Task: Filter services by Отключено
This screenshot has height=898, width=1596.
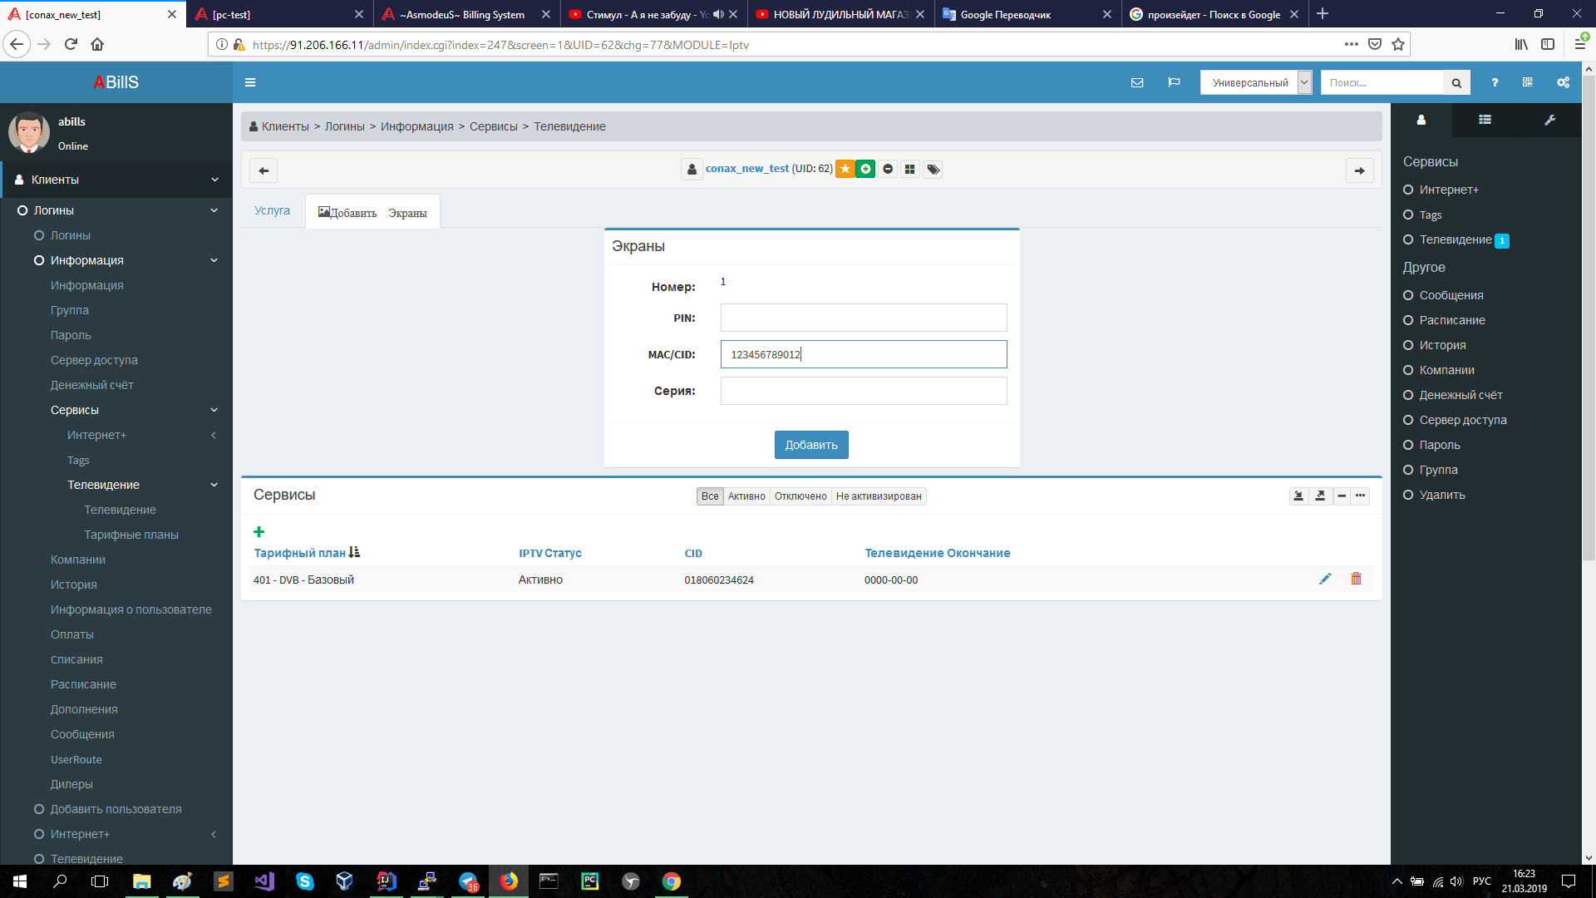Action: click(800, 496)
